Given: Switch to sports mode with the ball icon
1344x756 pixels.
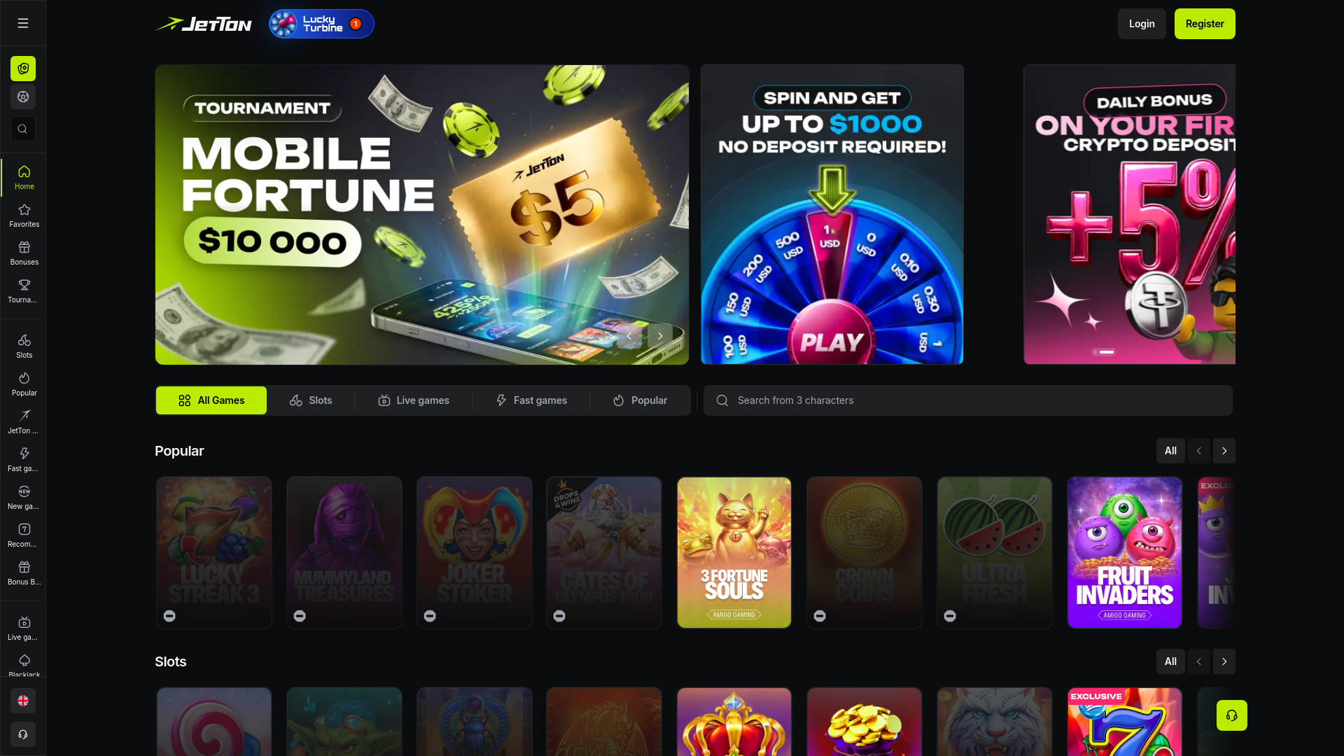Looking at the screenshot, I should point(23,97).
